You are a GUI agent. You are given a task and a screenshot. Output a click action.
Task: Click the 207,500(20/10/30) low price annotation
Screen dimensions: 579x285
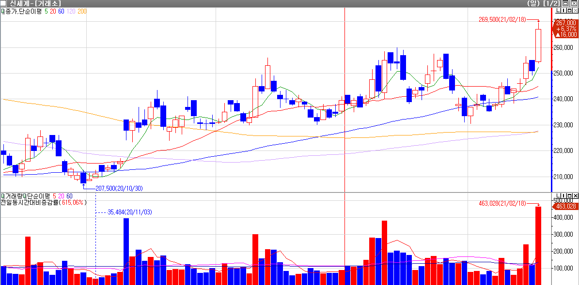point(119,188)
